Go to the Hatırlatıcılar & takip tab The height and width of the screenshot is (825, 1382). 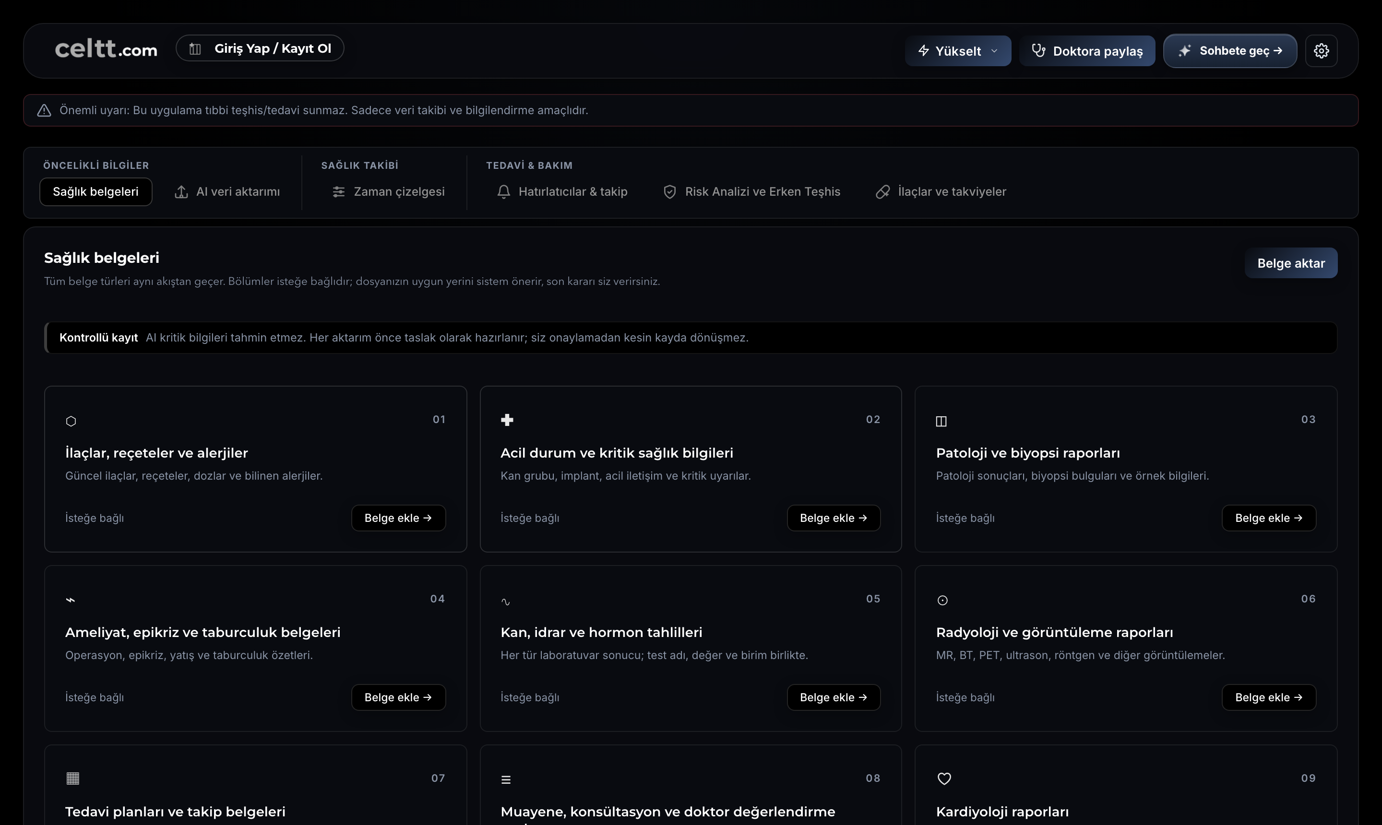click(x=562, y=191)
